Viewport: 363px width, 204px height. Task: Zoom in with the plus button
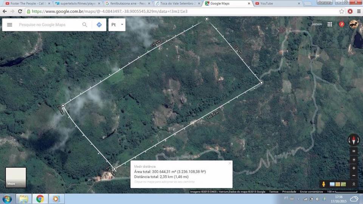(x=354, y=168)
